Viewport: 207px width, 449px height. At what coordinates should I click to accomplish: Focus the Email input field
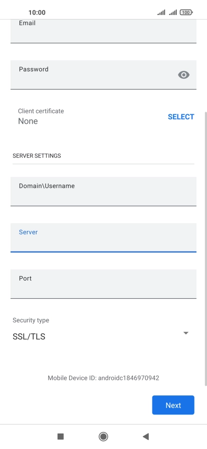point(103,31)
